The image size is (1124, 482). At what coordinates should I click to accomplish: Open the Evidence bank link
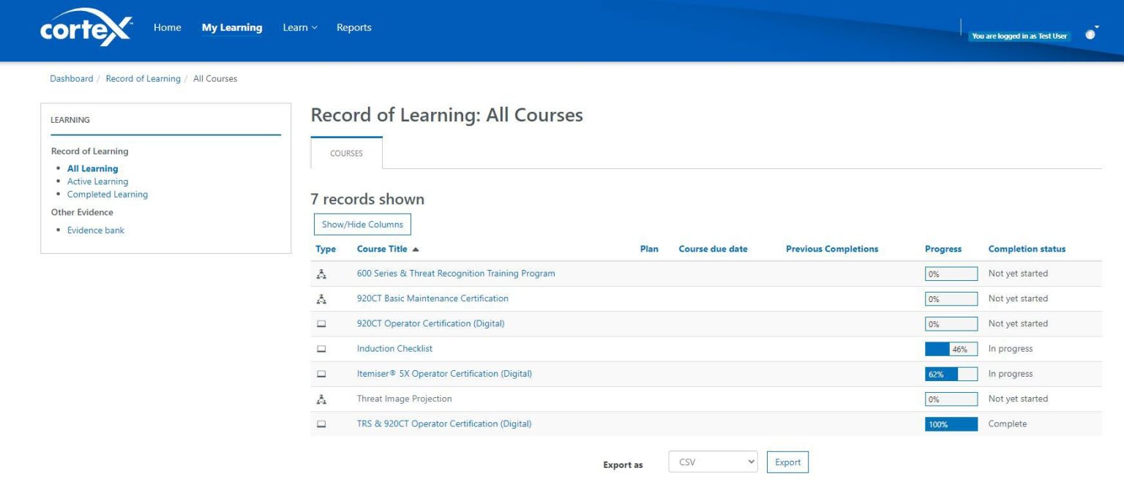(x=95, y=230)
